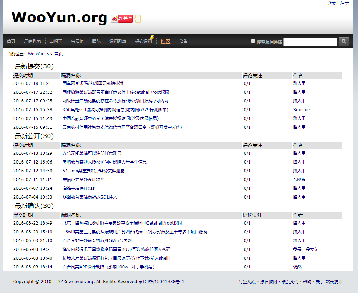The height and width of the screenshot is (293, 358).
Task: Click the 注册 register link
Action: pos(344,3)
